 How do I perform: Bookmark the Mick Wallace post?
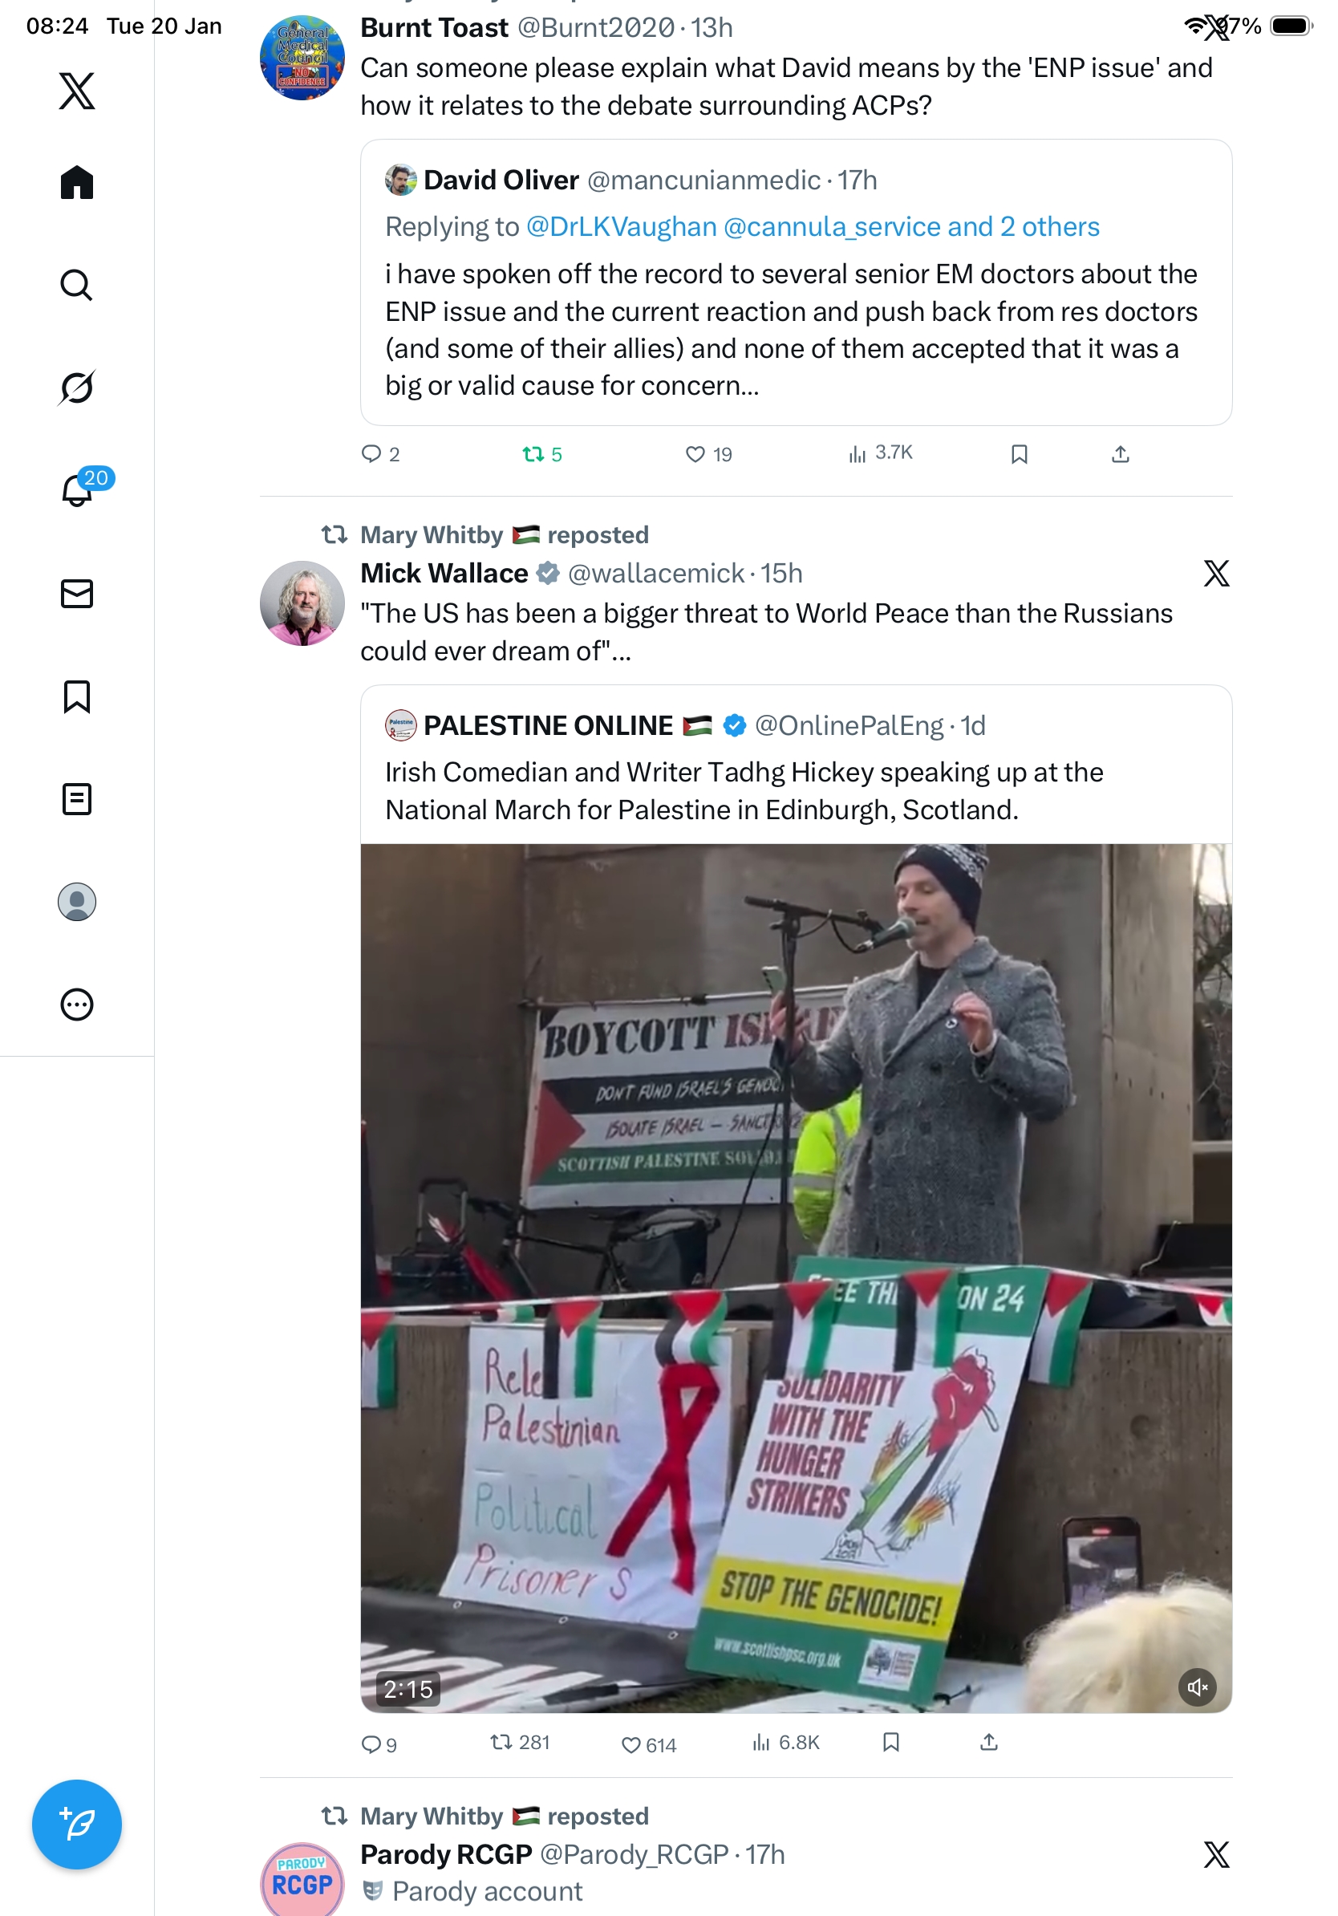coord(891,1742)
